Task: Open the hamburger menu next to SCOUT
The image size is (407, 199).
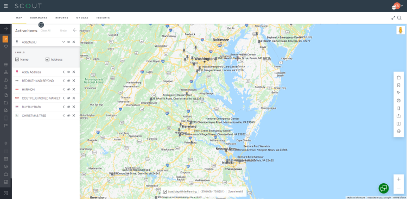Action: [6, 6]
